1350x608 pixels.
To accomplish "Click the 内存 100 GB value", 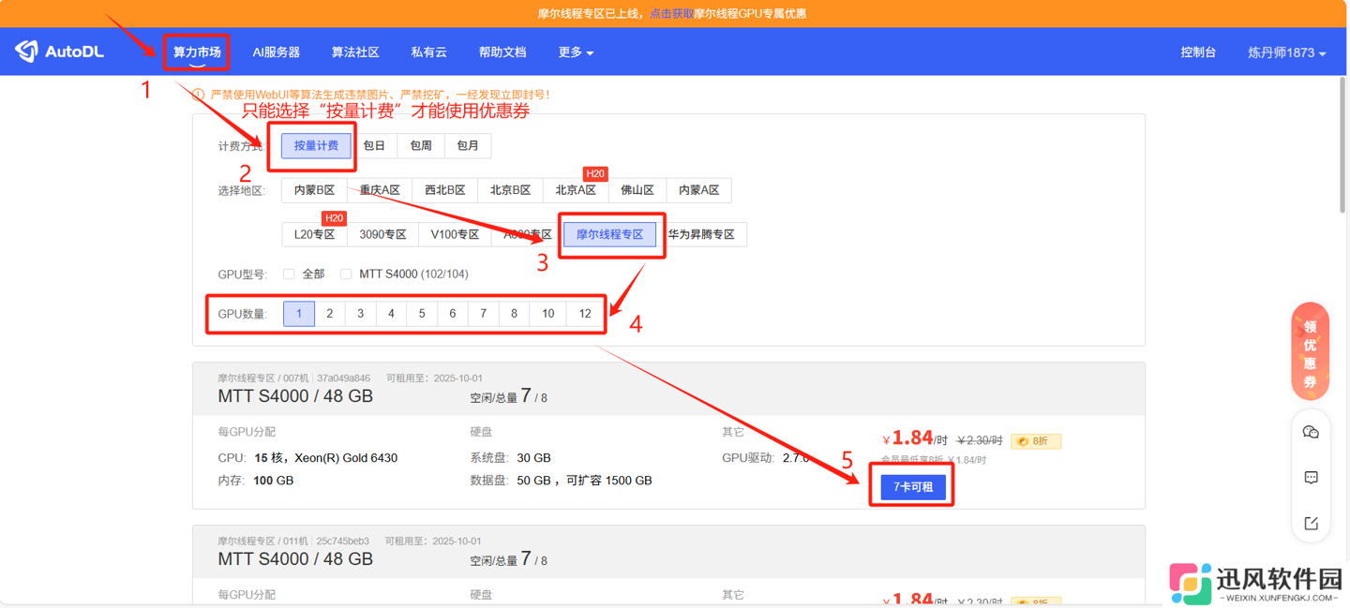I will coord(274,481).
